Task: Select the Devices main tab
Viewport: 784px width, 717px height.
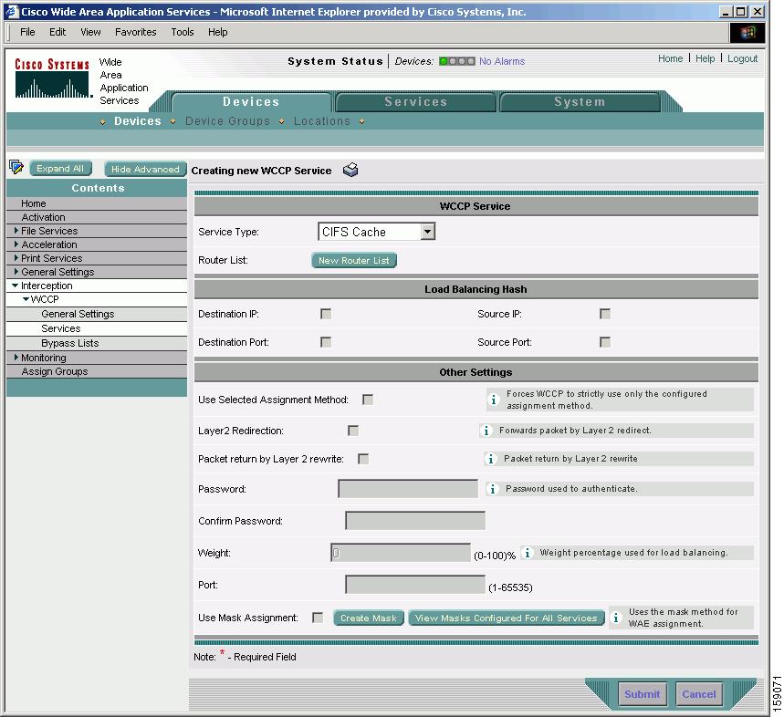Action: tap(251, 102)
